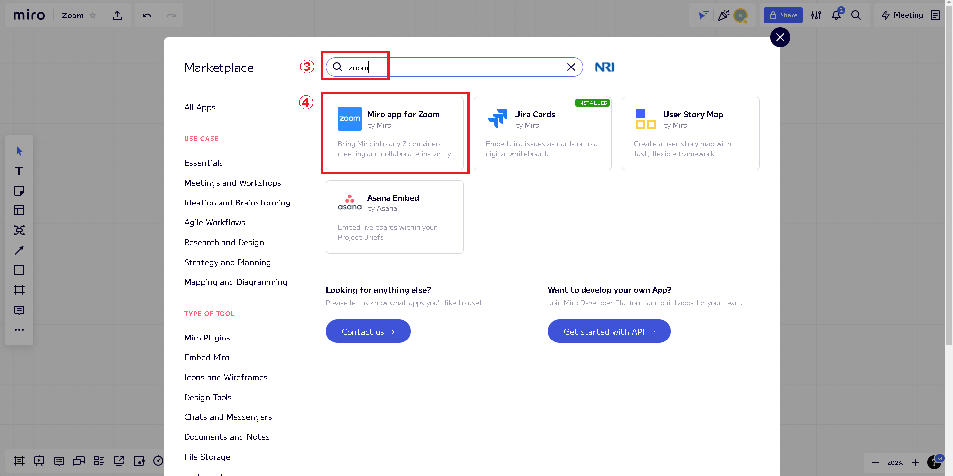Screen dimensions: 953x476
Task: Select the Text tool in left toolbar
Action: (19, 171)
